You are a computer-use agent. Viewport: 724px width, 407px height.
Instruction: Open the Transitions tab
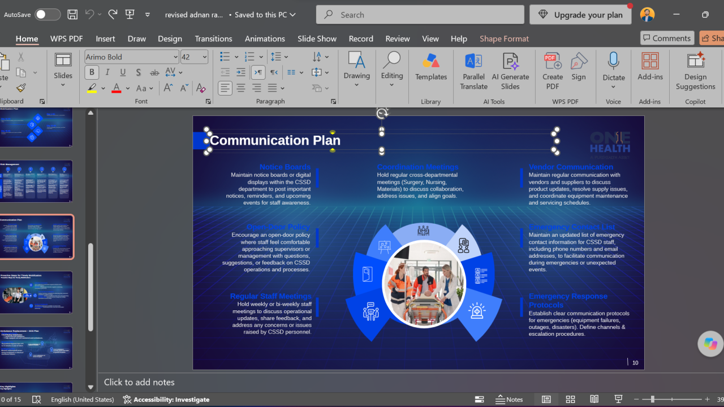(213, 38)
